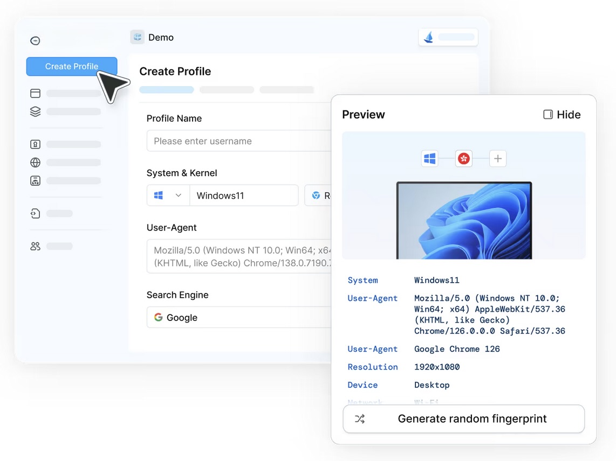The image size is (616, 461).
Task: Click the Hong Kong flag icon in Preview
Action: coord(463,158)
